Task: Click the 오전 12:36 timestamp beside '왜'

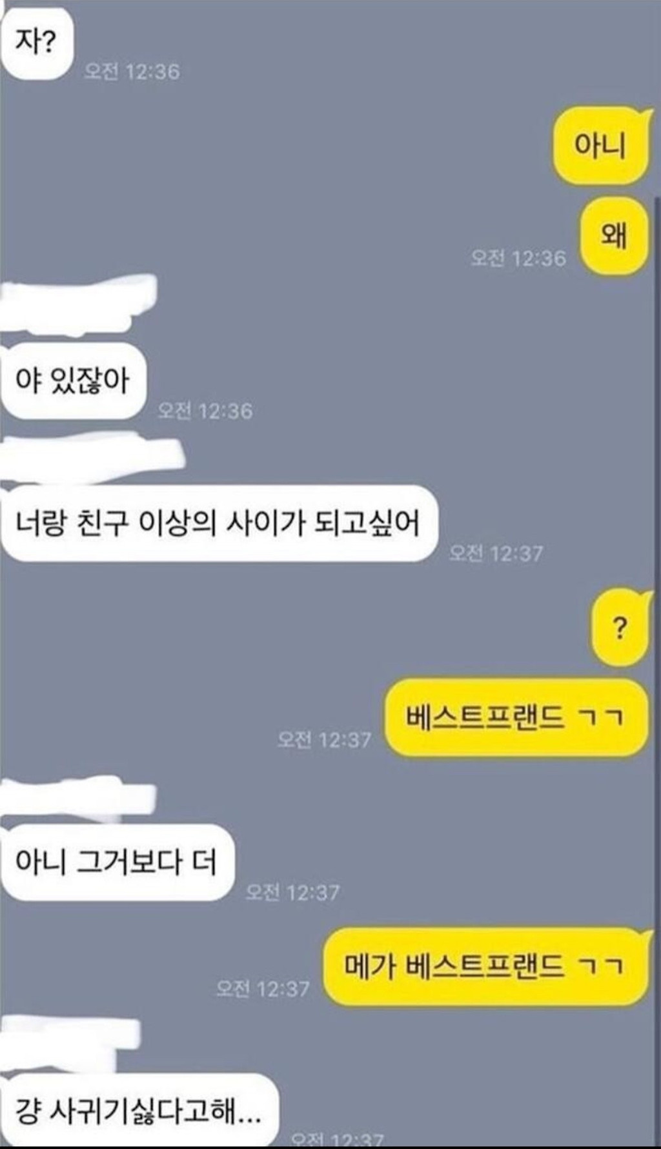Action: pyautogui.click(x=518, y=259)
